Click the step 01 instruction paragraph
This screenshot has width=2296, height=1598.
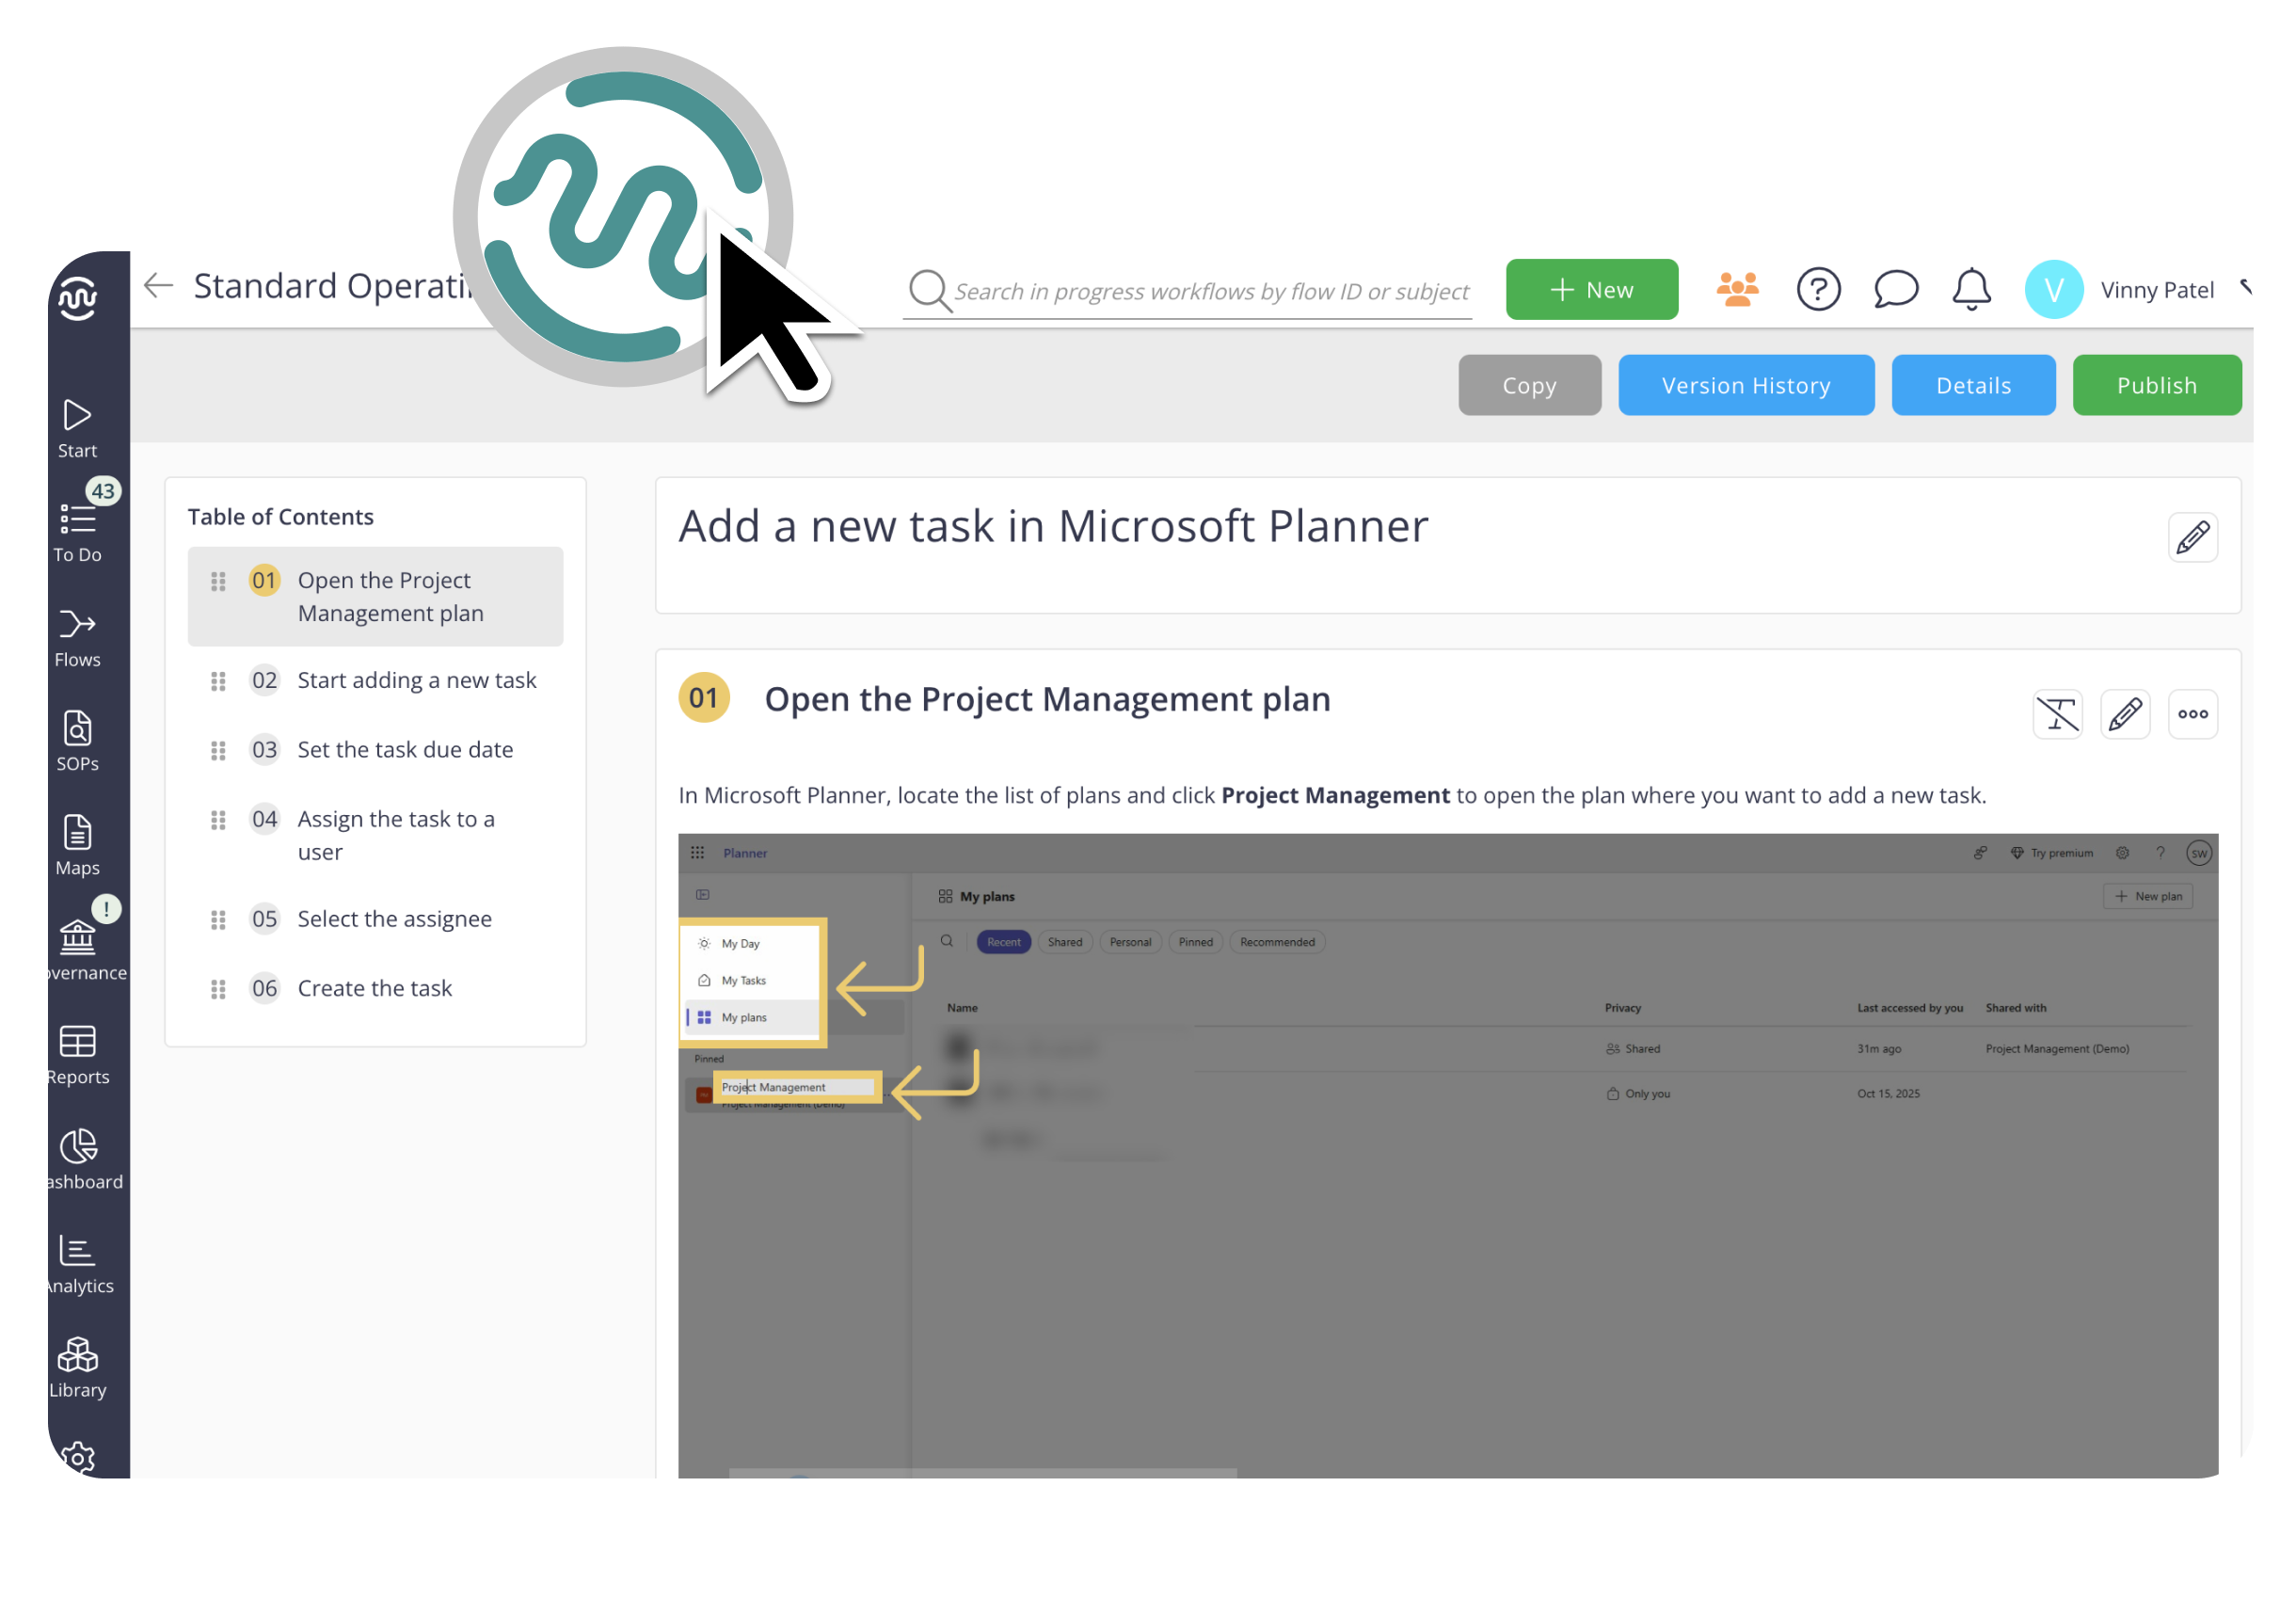click(x=1332, y=796)
